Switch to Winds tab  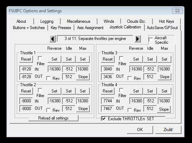109,21
